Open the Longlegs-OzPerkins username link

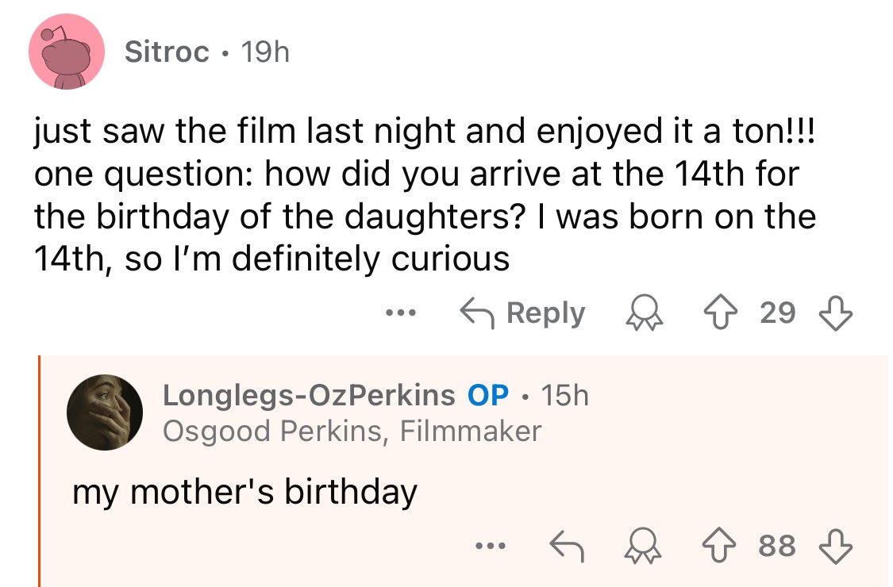pos(309,394)
